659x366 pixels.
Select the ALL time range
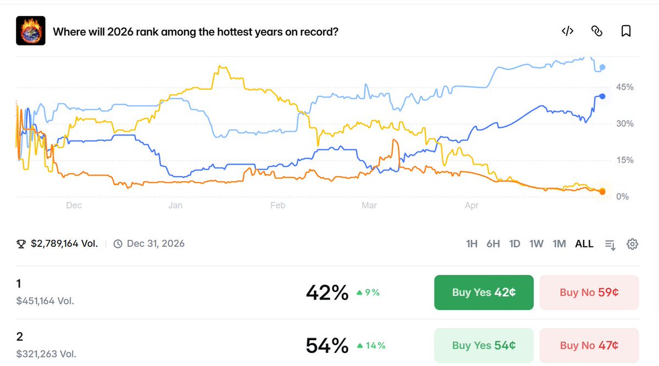584,244
